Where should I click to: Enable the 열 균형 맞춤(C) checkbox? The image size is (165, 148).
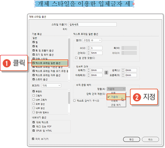(76, 58)
